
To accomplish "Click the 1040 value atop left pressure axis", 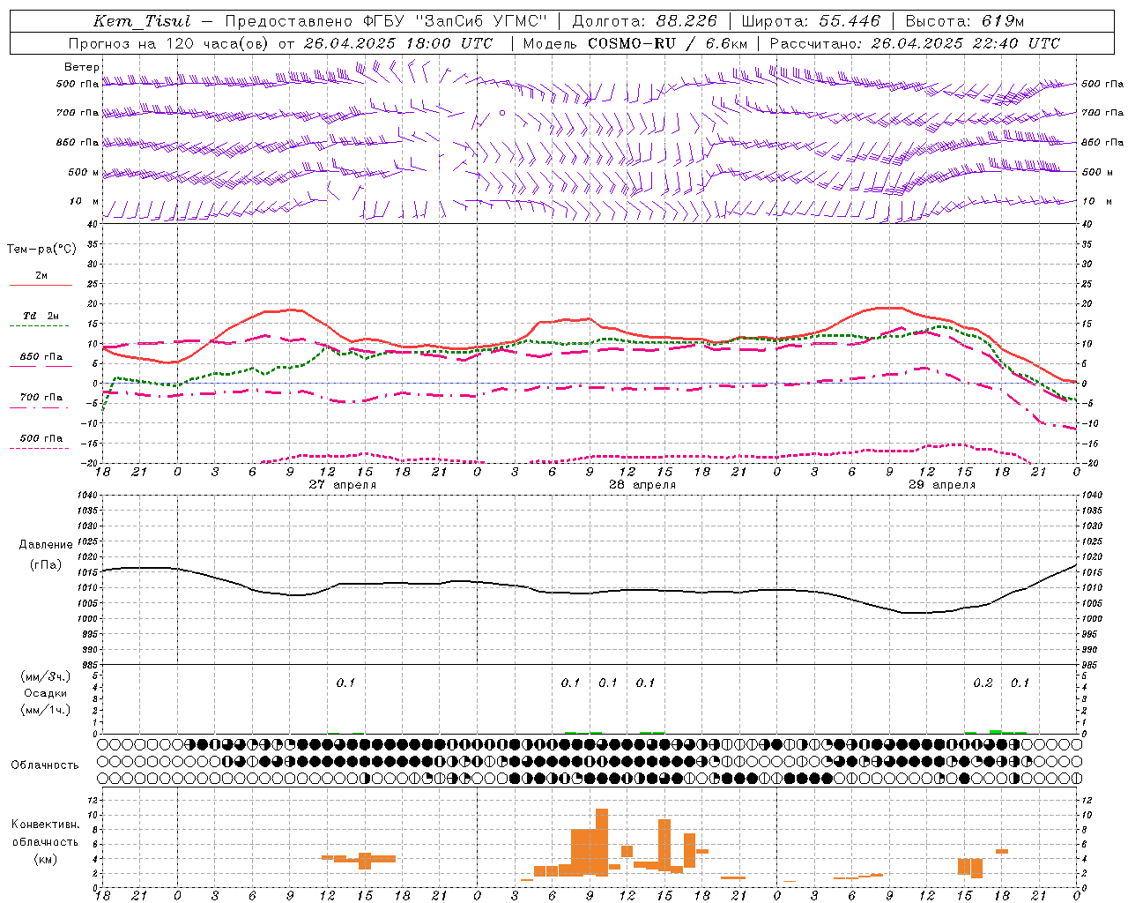I will click(85, 495).
